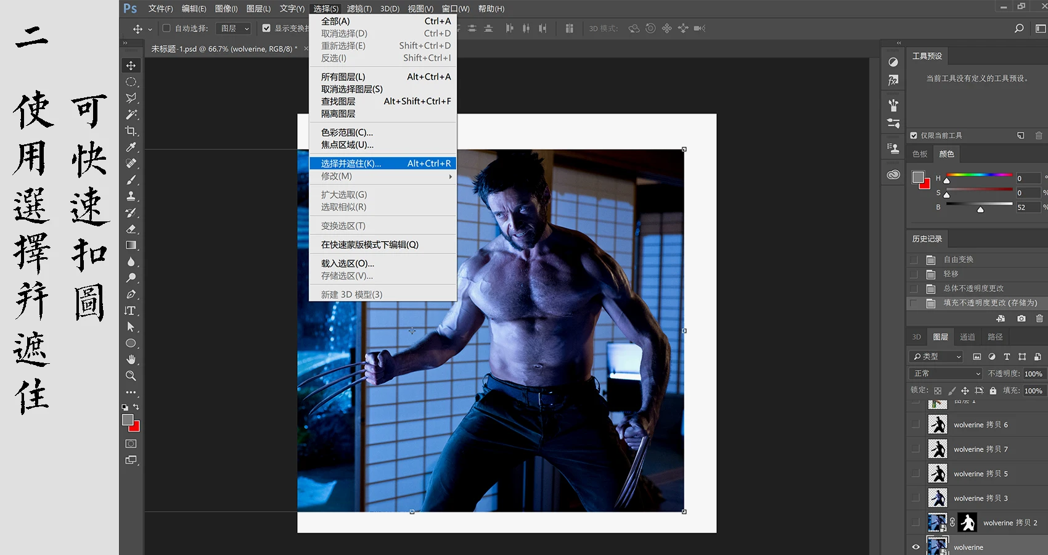Select the Elliptical Marquee tool
This screenshot has width=1048, height=555.
coord(131,82)
